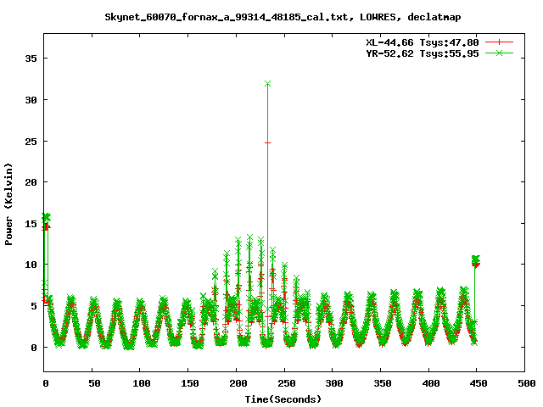Click the y-axis tick label 20
The image size is (543, 407).
[x=31, y=182]
